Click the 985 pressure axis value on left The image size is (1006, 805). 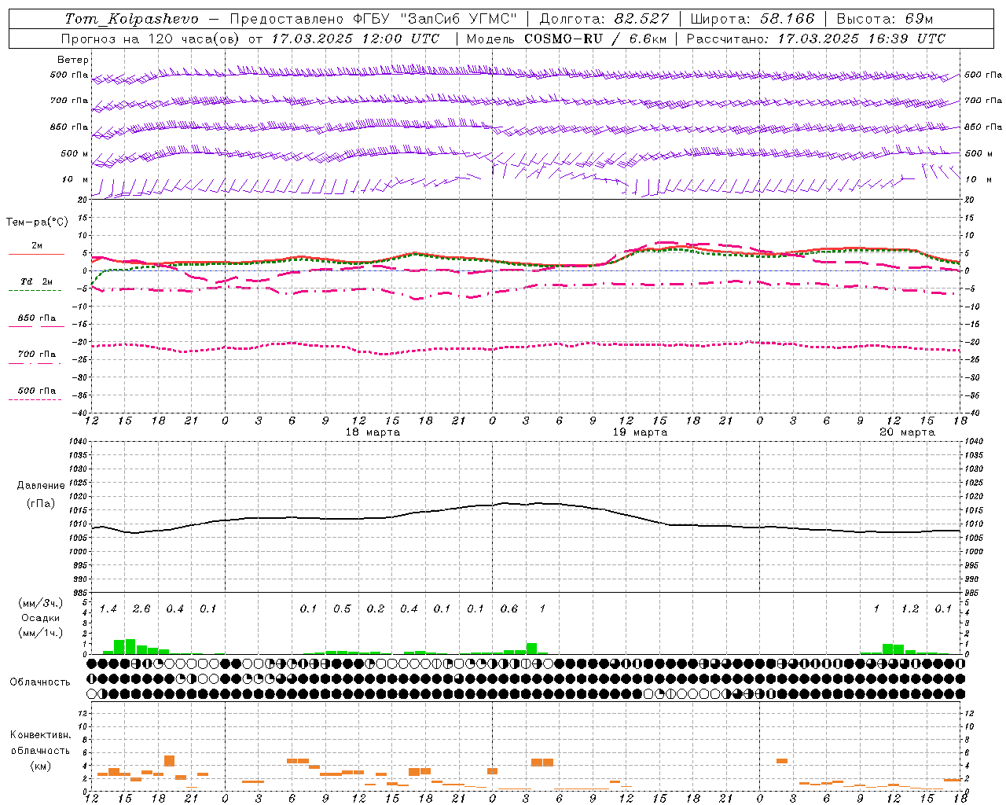click(80, 592)
